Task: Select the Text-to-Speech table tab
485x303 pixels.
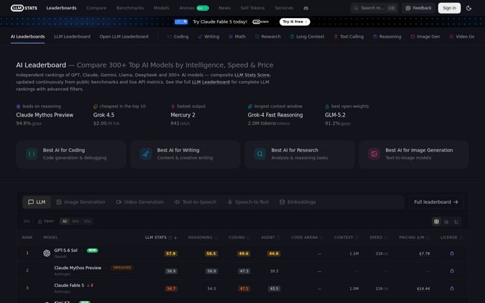Action: [x=195, y=202]
